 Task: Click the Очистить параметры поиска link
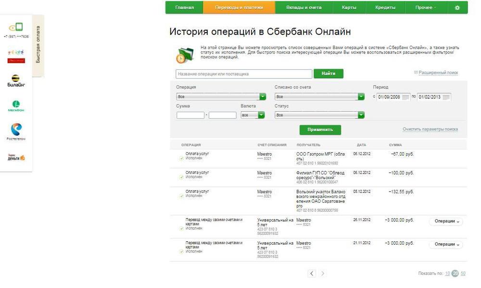430,130
